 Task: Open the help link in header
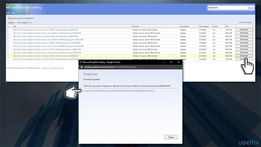[x=13, y=13]
